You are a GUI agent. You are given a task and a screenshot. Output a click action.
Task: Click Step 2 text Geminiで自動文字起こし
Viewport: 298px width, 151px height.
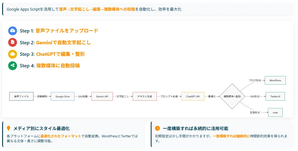click(64, 42)
